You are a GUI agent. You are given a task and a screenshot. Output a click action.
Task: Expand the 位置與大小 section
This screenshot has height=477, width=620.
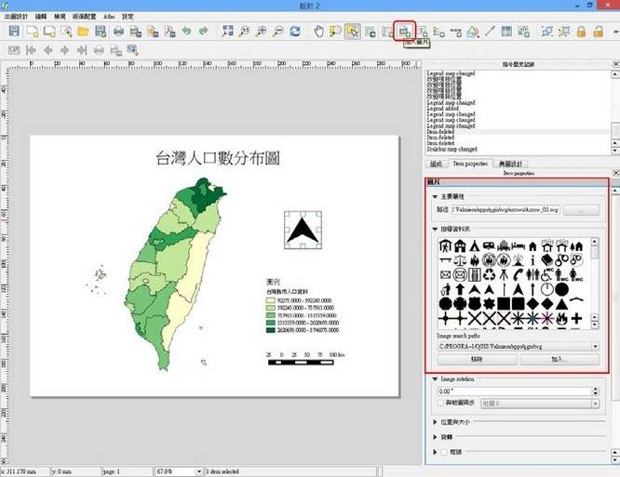[435, 422]
